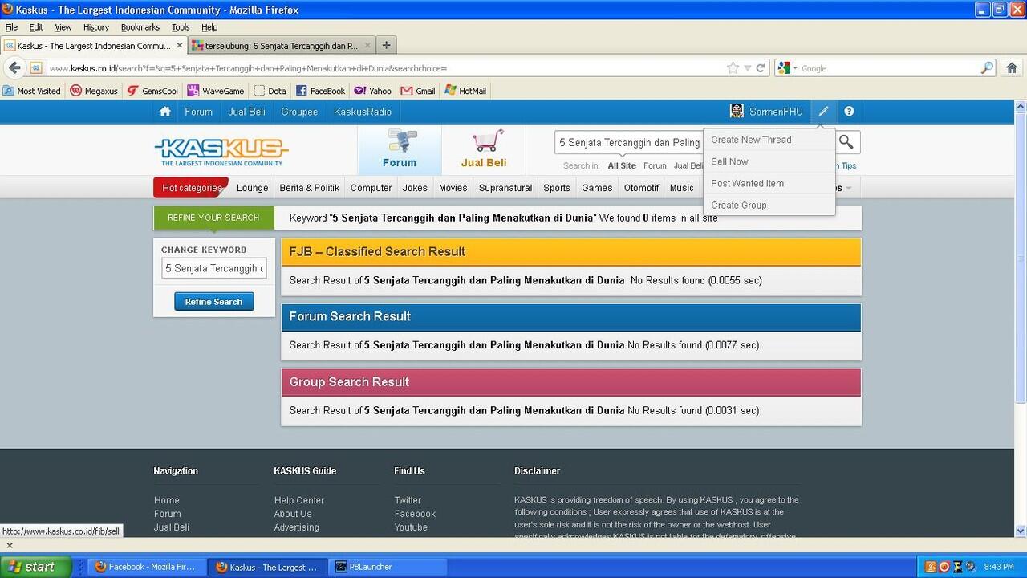Expand the category bar dropdown arrow
The height and width of the screenshot is (578, 1027).
[x=849, y=188]
